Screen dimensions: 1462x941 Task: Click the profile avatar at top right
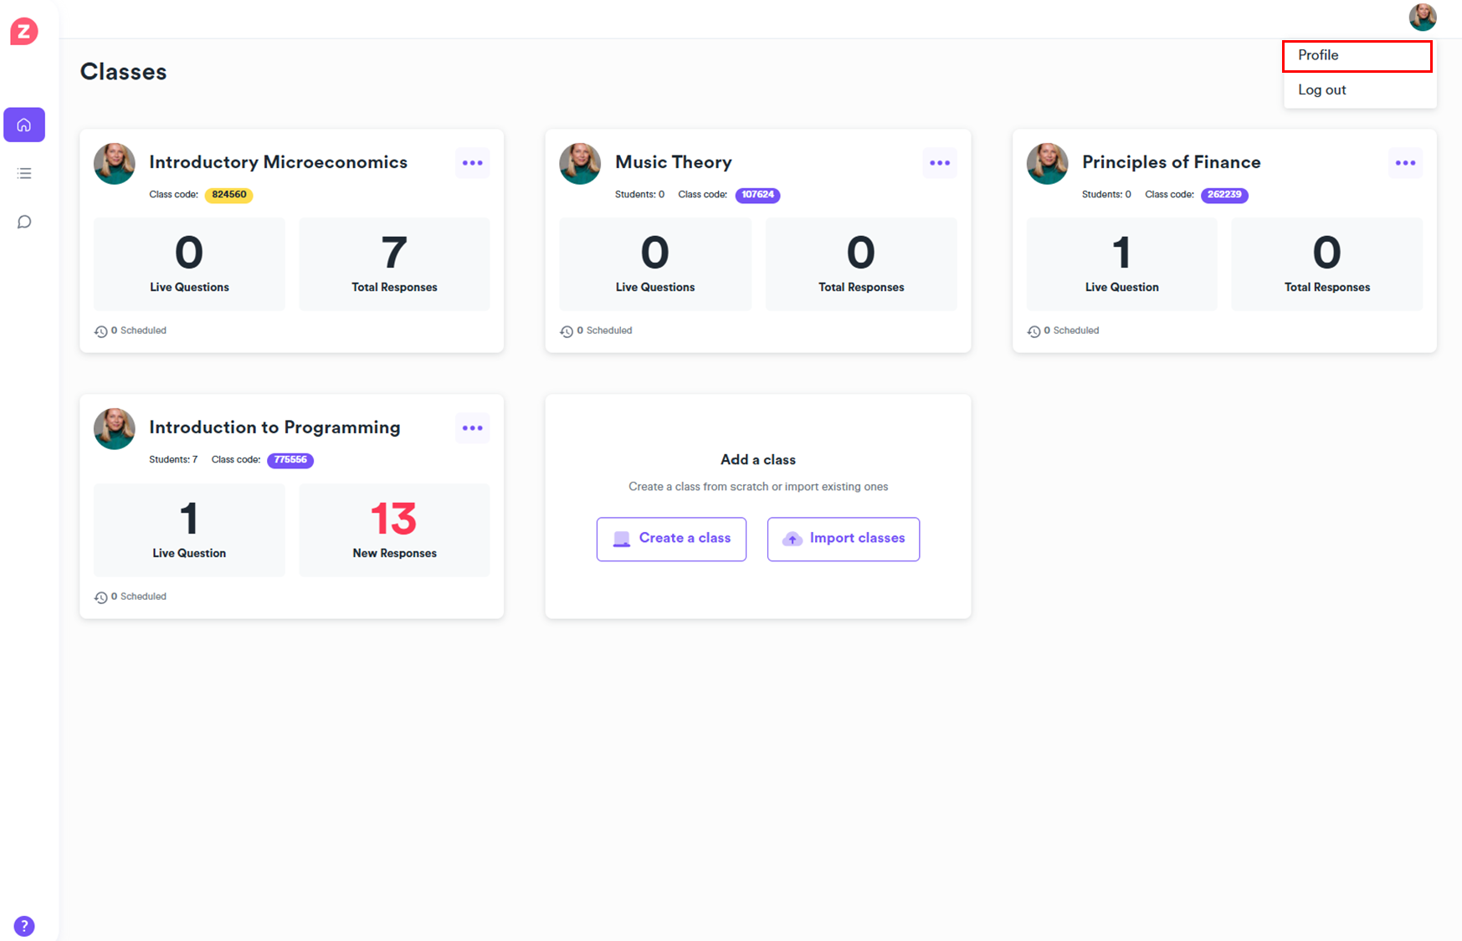click(1422, 17)
